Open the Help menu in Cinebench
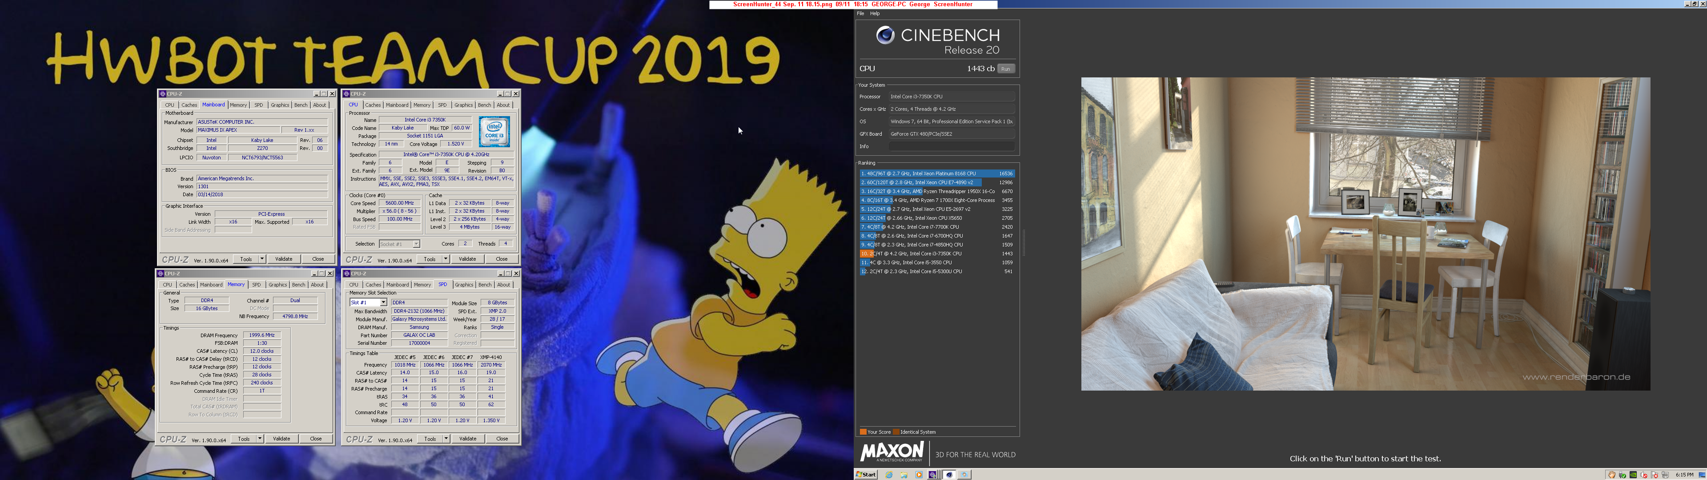1707x480 pixels. click(875, 13)
